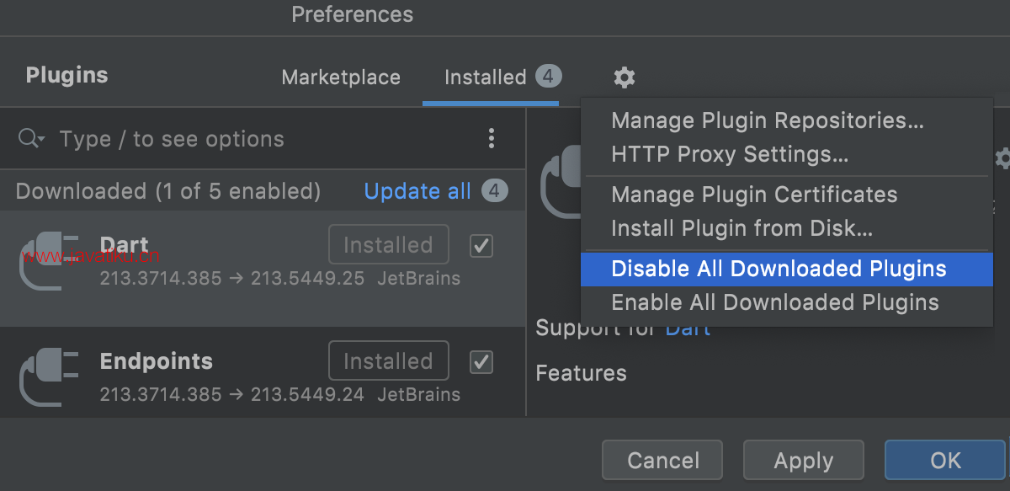
Task: Open HTTP Proxy Settings from menu
Action: coord(730,155)
